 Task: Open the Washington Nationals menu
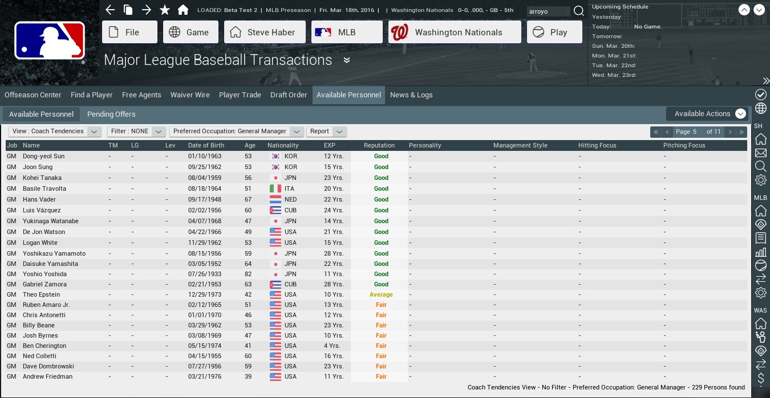click(x=455, y=32)
